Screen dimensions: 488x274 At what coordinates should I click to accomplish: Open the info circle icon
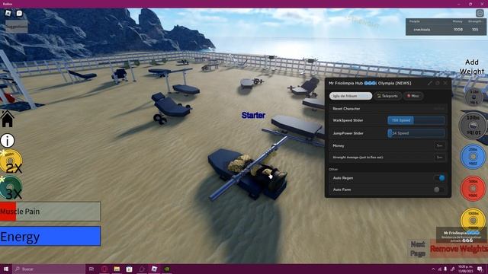click(x=7, y=140)
